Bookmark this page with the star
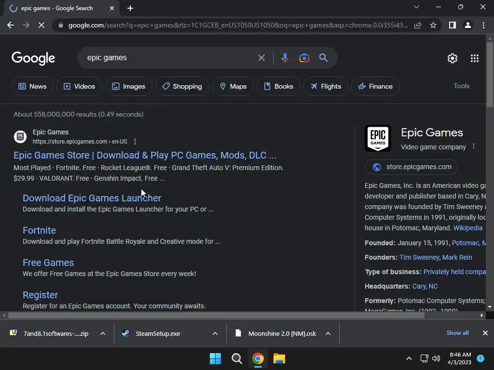Viewport: 494px width, 370px height. [433, 25]
